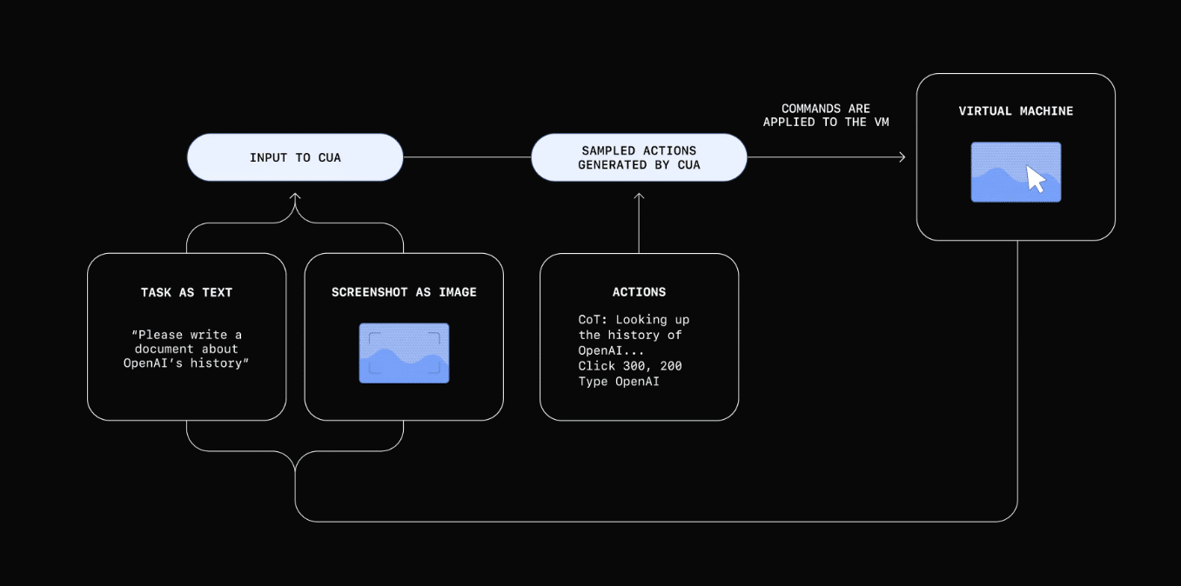
Task: Click the arrowhead pointing up to SAMPLED ACTIONS
Action: (639, 198)
